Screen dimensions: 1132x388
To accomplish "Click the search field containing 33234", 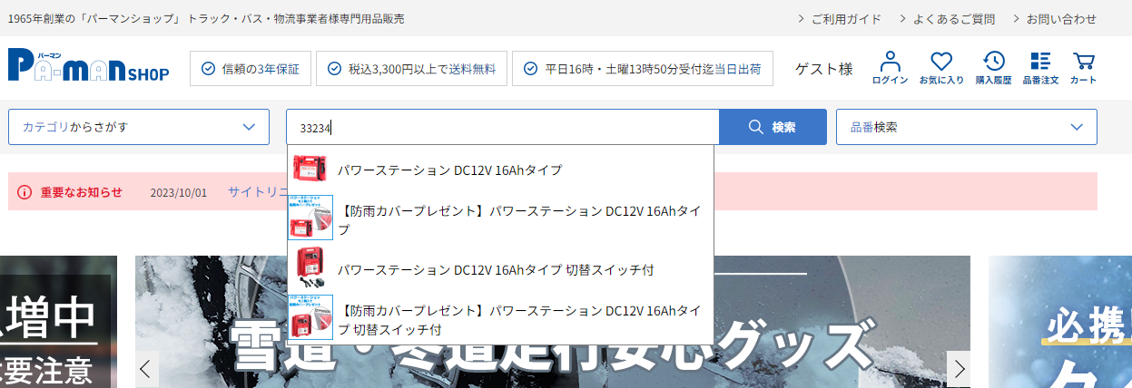I will click(x=503, y=127).
